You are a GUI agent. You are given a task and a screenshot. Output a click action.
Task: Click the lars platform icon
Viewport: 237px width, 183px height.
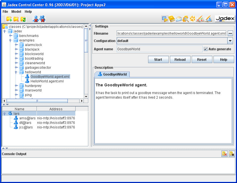(10, 113)
